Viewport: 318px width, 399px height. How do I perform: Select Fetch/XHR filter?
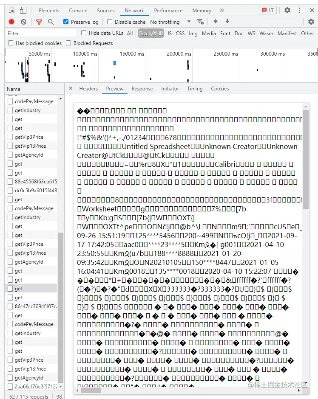coord(151,34)
